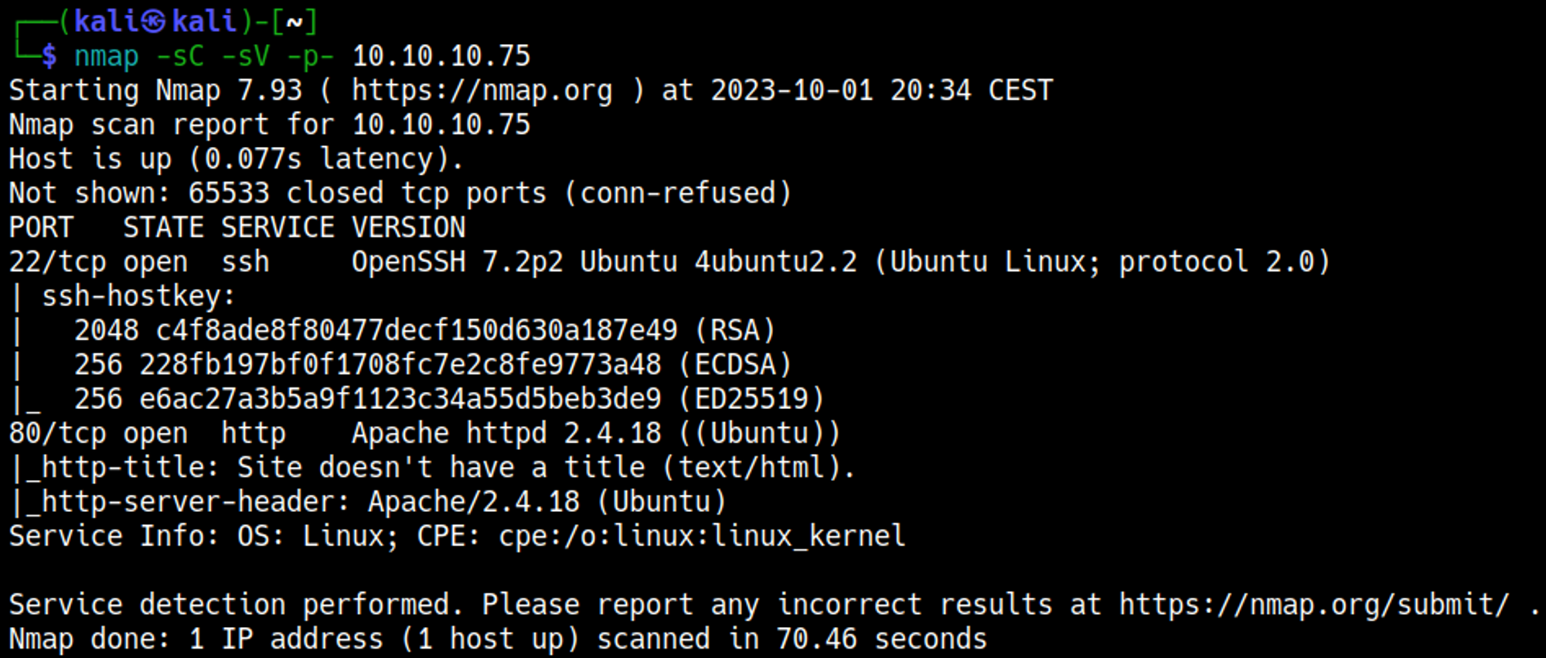Click the 80/tcp port entry
1546x658 pixels.
[x=57, y=433]
